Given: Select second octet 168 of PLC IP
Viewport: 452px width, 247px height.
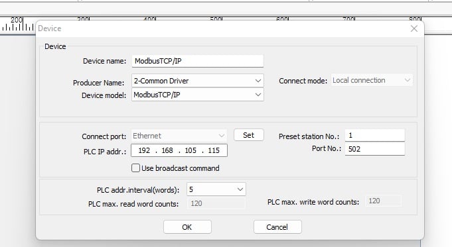Looking at the screenshot, I should pos(167,150).
